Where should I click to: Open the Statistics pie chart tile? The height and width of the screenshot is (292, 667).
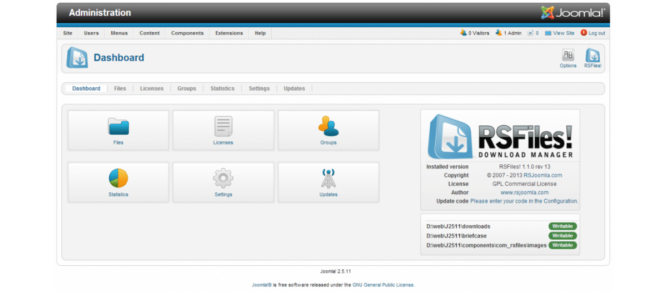click(118, 182)
